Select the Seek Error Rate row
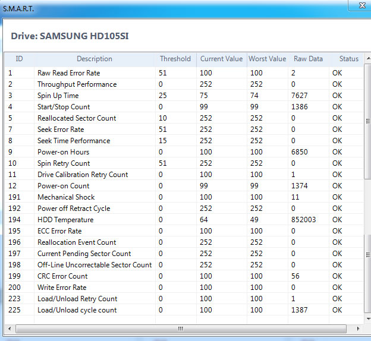This screenshot has height=341, width=371. 184,130
